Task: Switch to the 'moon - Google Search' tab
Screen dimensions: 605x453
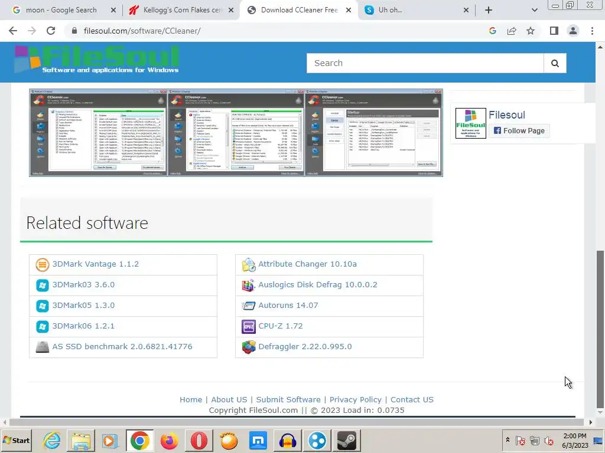Action: tap(61, 10)
